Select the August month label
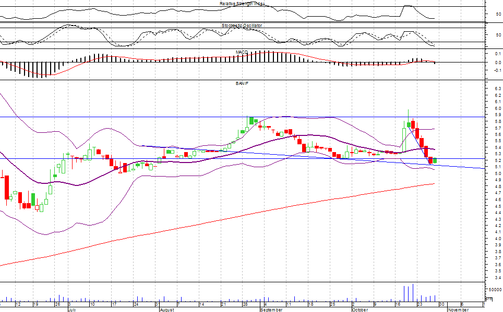503x312 pixels. click(x=167, y=310)
